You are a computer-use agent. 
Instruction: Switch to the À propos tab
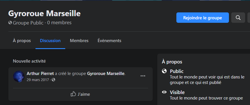(22, 41)
